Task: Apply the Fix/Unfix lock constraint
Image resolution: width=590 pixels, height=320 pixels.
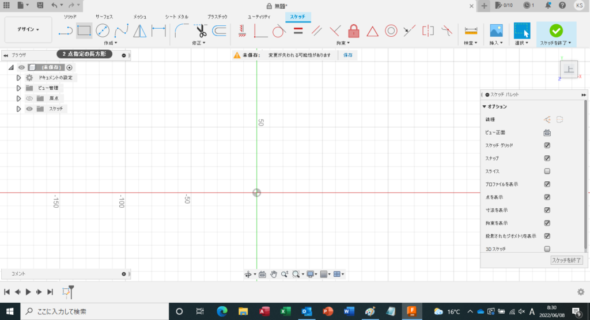Action: point(354,31)
